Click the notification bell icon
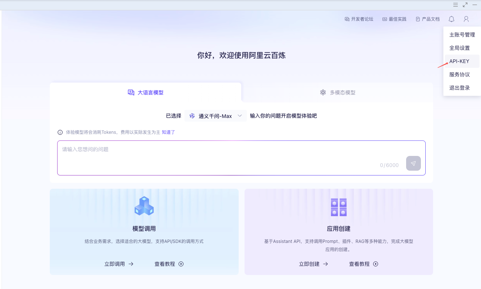481x289 pixels. pyautogui.click(x=451, y=19)
